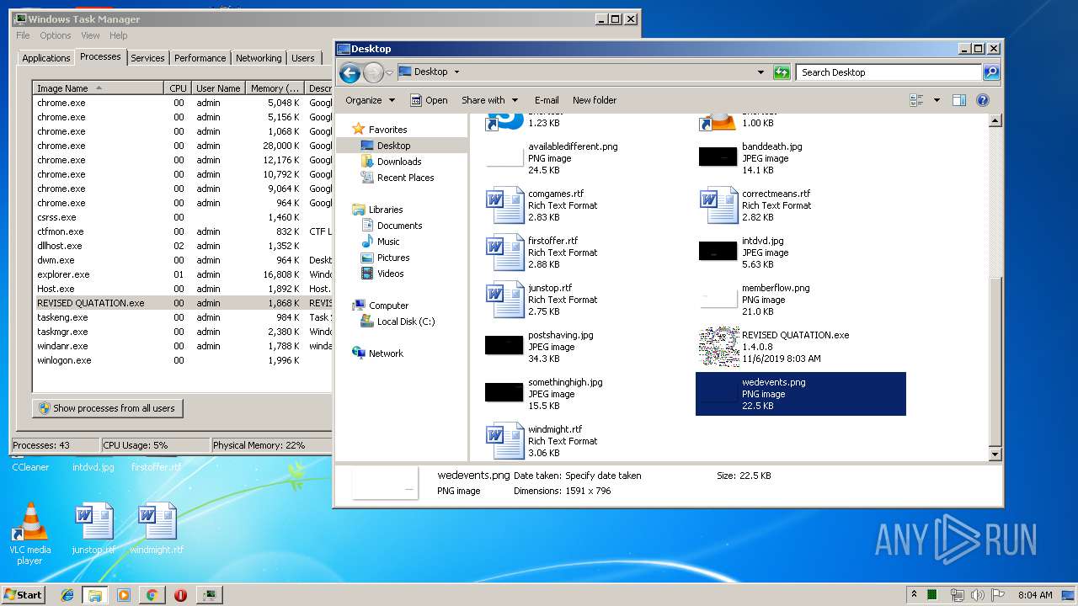Open the view options dropdown arrow
Image resolution: width=1078 pixels, height=606 pixels.
(937, 100)
